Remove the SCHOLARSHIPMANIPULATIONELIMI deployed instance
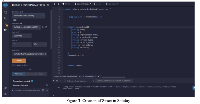Image resolution: width=200 pixels, height=104 pixels. [47, 90]
